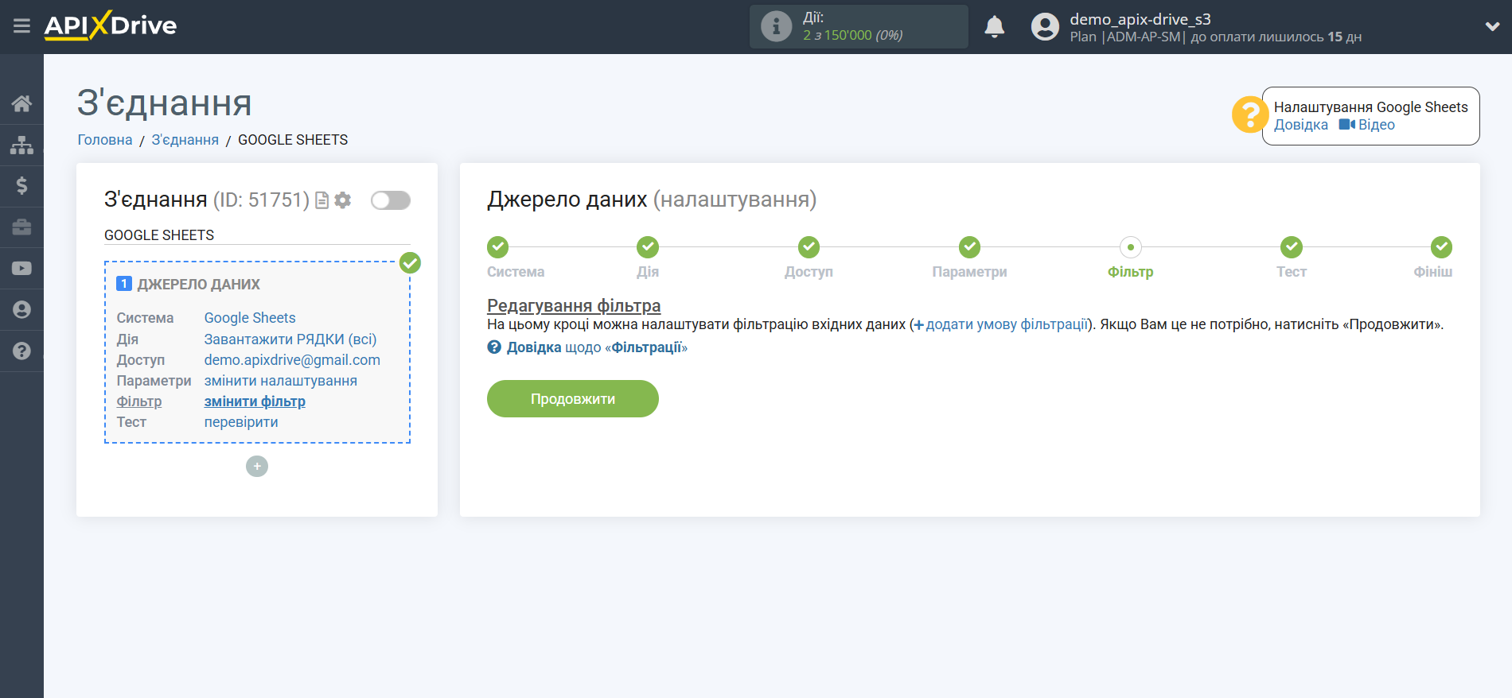Screen dimensions: 1512x698
Task: Click the ApiX-Drive logo
Action: point(111,25)
